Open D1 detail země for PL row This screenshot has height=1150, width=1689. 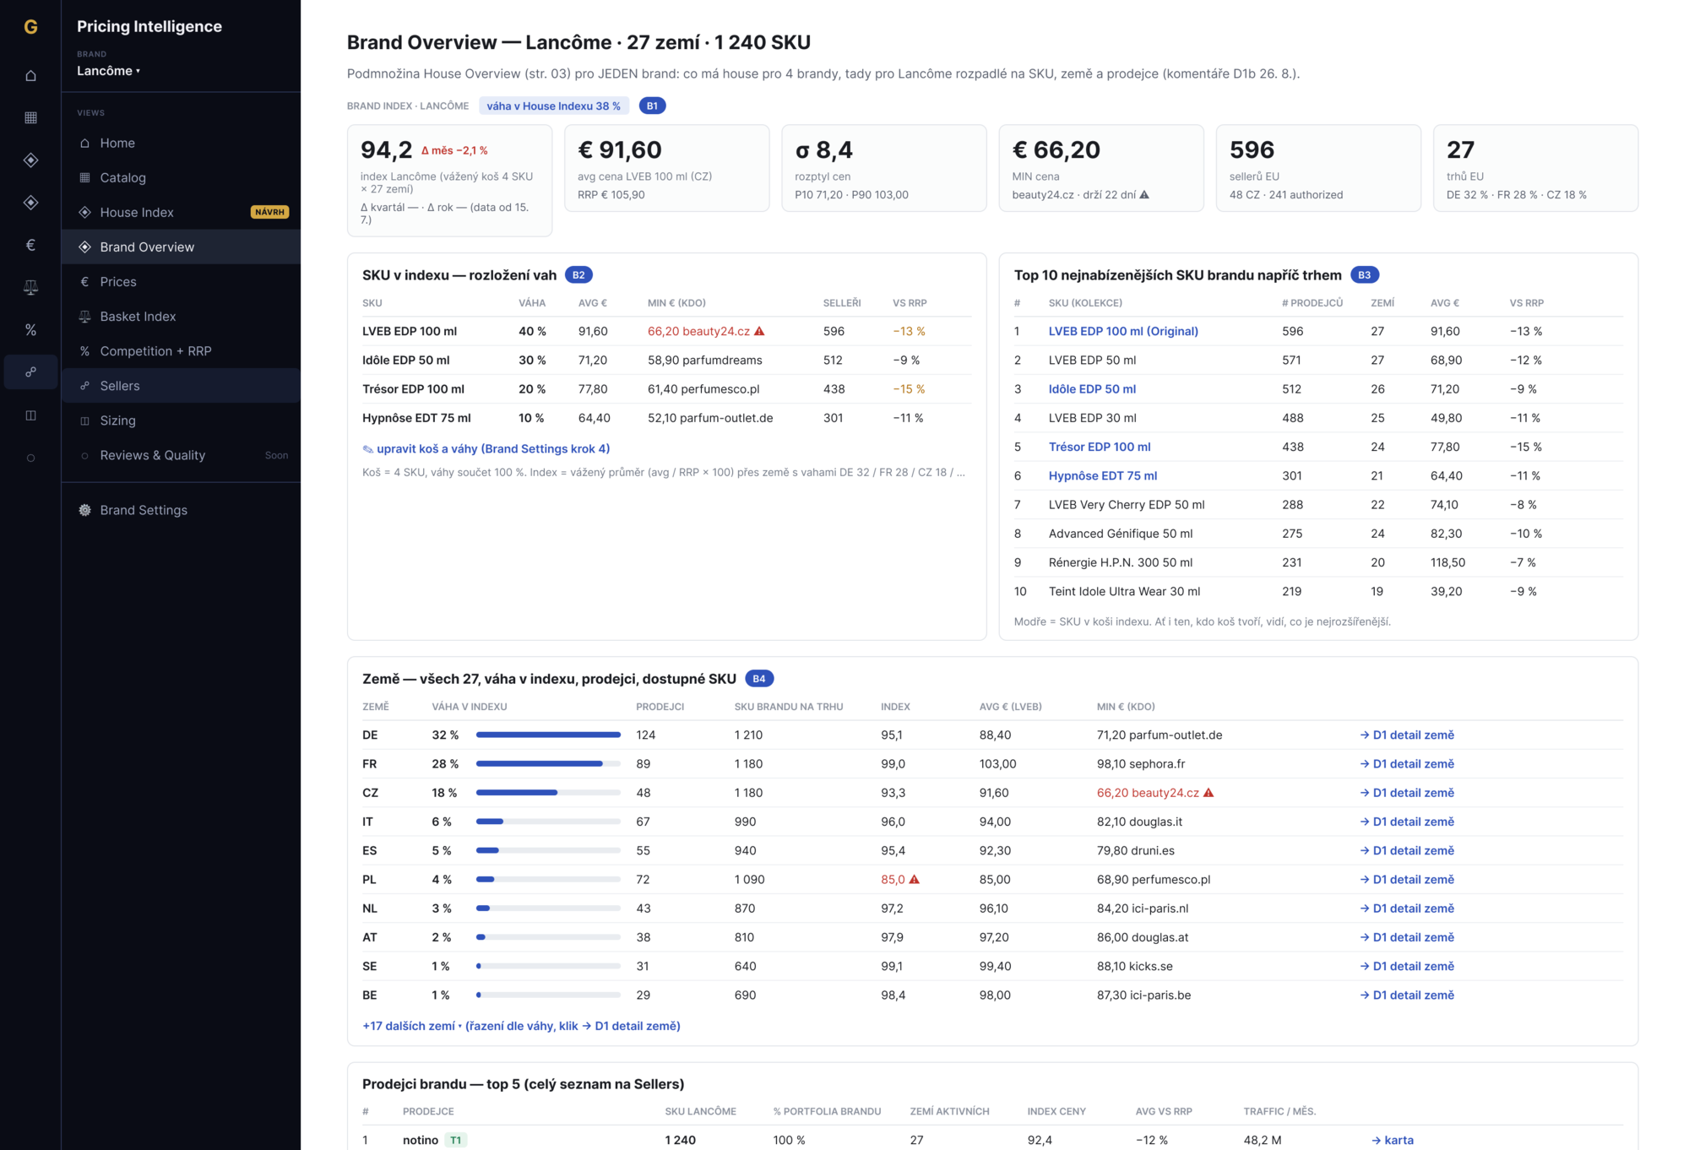[x=1407, y=879]
